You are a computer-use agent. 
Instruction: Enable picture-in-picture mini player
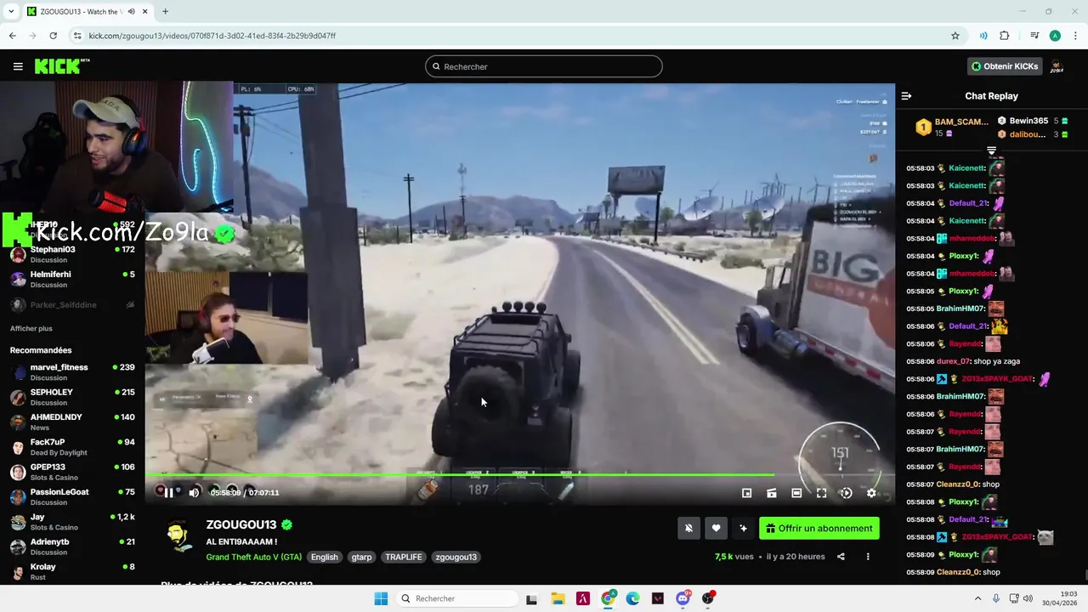pos(746,493)
